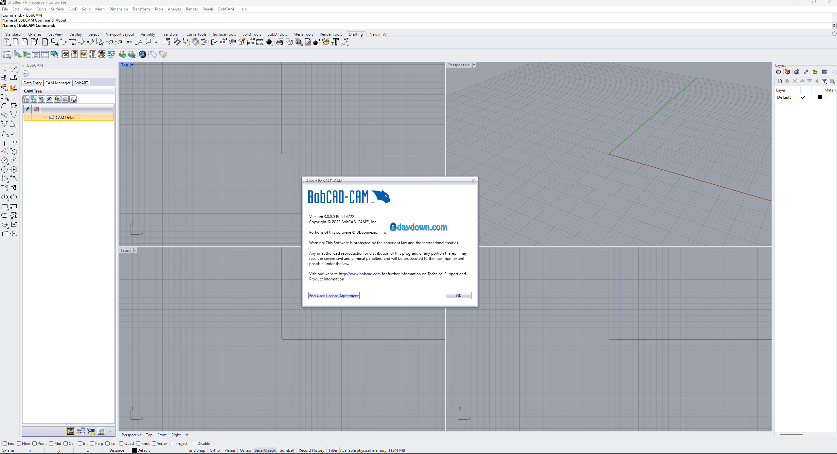The width and height of the screenshot is (837, 454).
Task: Select the Polyline tool in left sidebar
Action: [x=5, y=133]
